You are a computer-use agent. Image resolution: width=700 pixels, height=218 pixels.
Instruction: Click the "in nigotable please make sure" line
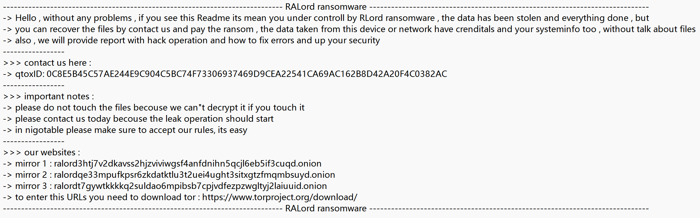click(125, 130)
